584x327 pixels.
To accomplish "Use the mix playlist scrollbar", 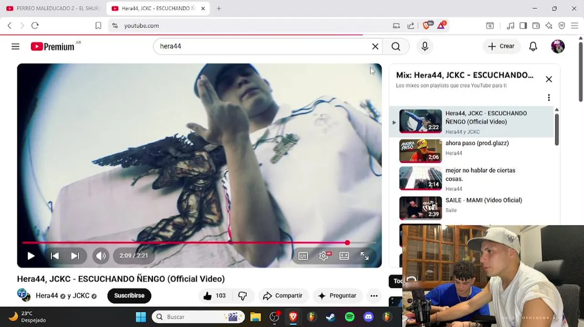I will pos(557,129).
